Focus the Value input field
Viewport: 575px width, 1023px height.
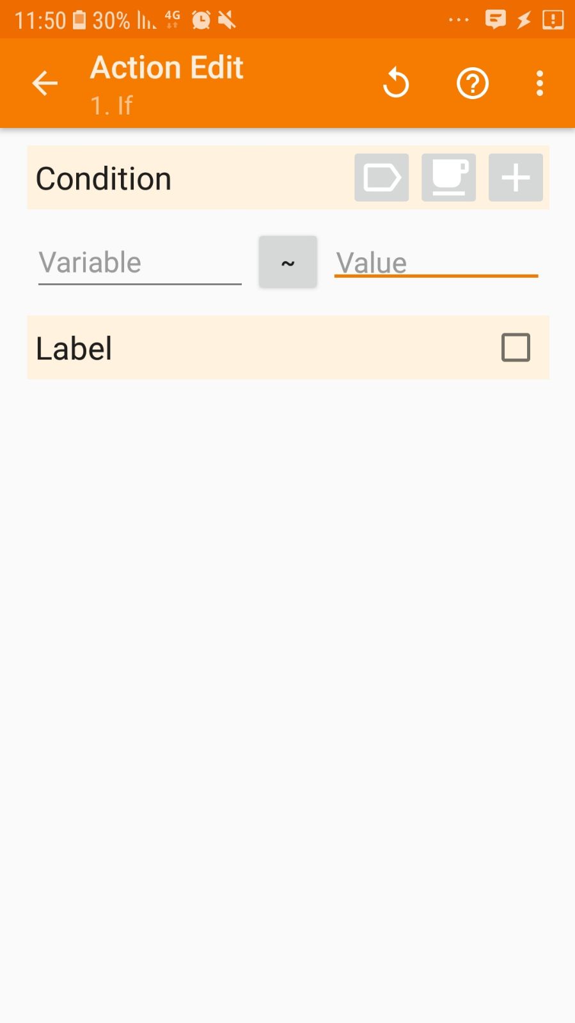click(x=436, y=263)
